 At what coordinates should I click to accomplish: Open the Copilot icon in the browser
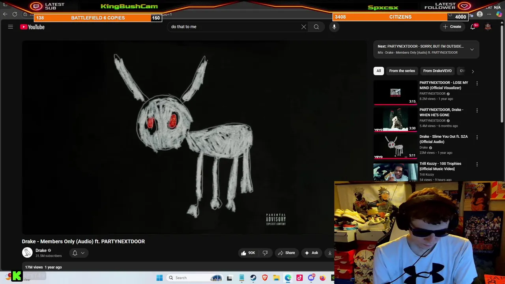click(499, 15)
